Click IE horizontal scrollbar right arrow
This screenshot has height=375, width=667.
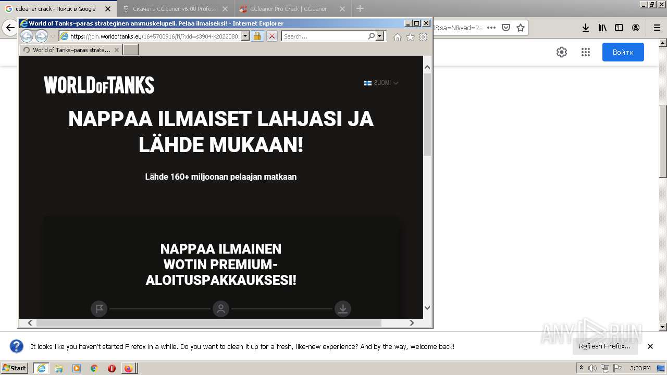click(412, 323)
